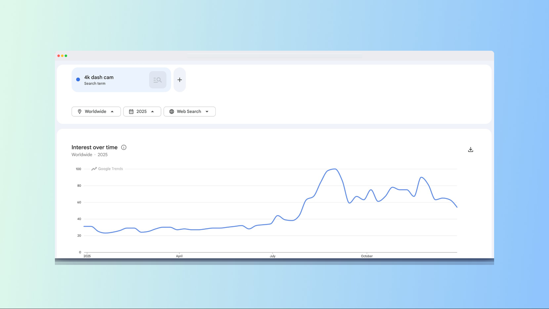549x309 pixels.
Task: Click the calendar icon in the 2025 filter
Action: pyautogui.click(x=131, y=112)
